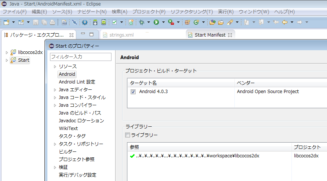Expand the Java コード・スタイル category
This screenshot has height=181, width=327.
coord(55,98)
